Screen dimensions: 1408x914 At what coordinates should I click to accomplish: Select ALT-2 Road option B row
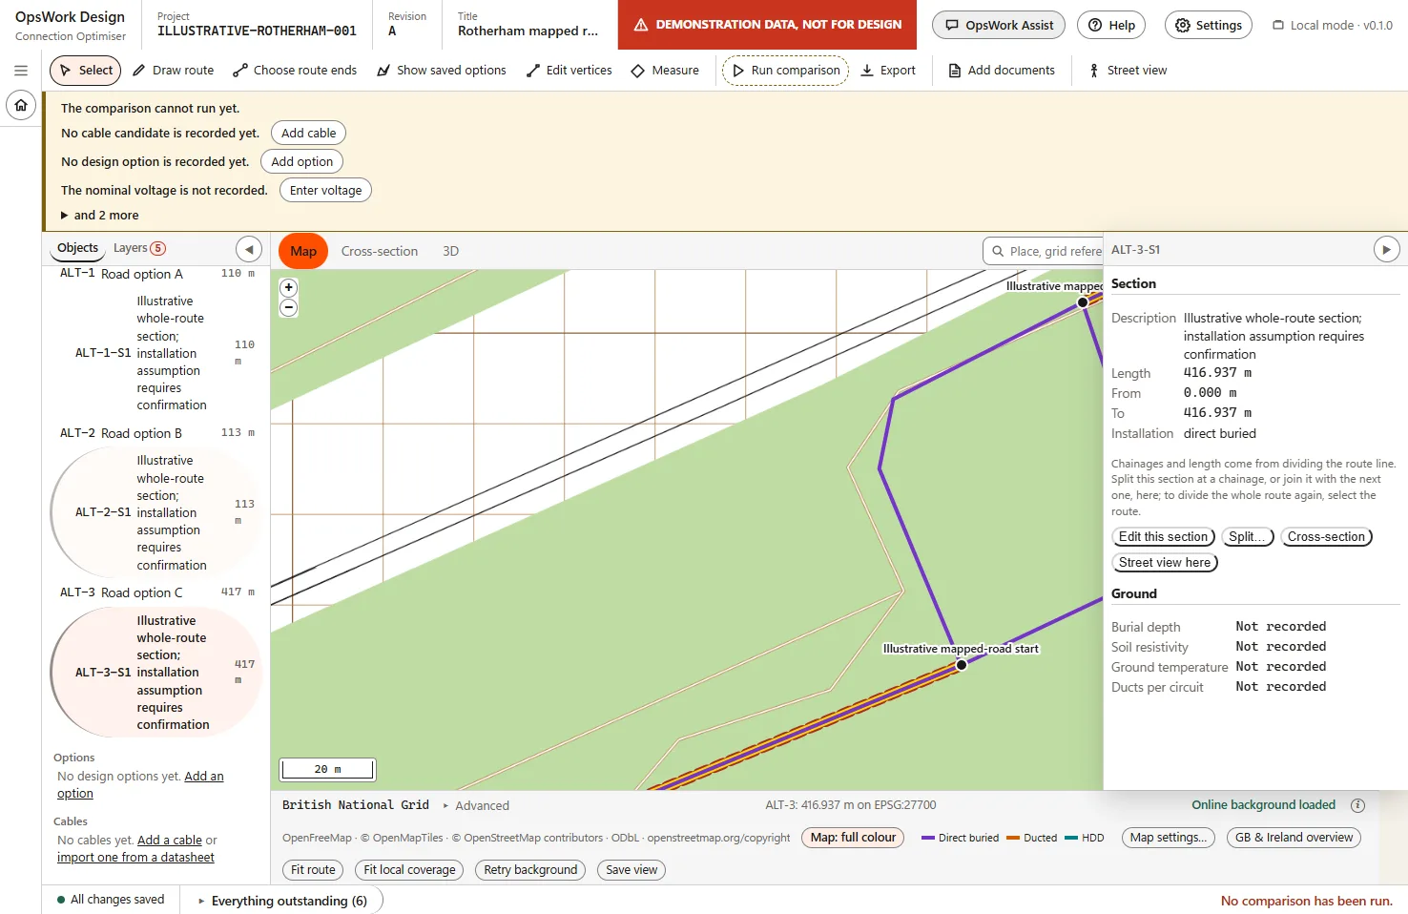(157, 433)
